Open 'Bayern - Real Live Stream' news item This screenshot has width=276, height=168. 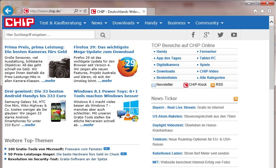188,108
